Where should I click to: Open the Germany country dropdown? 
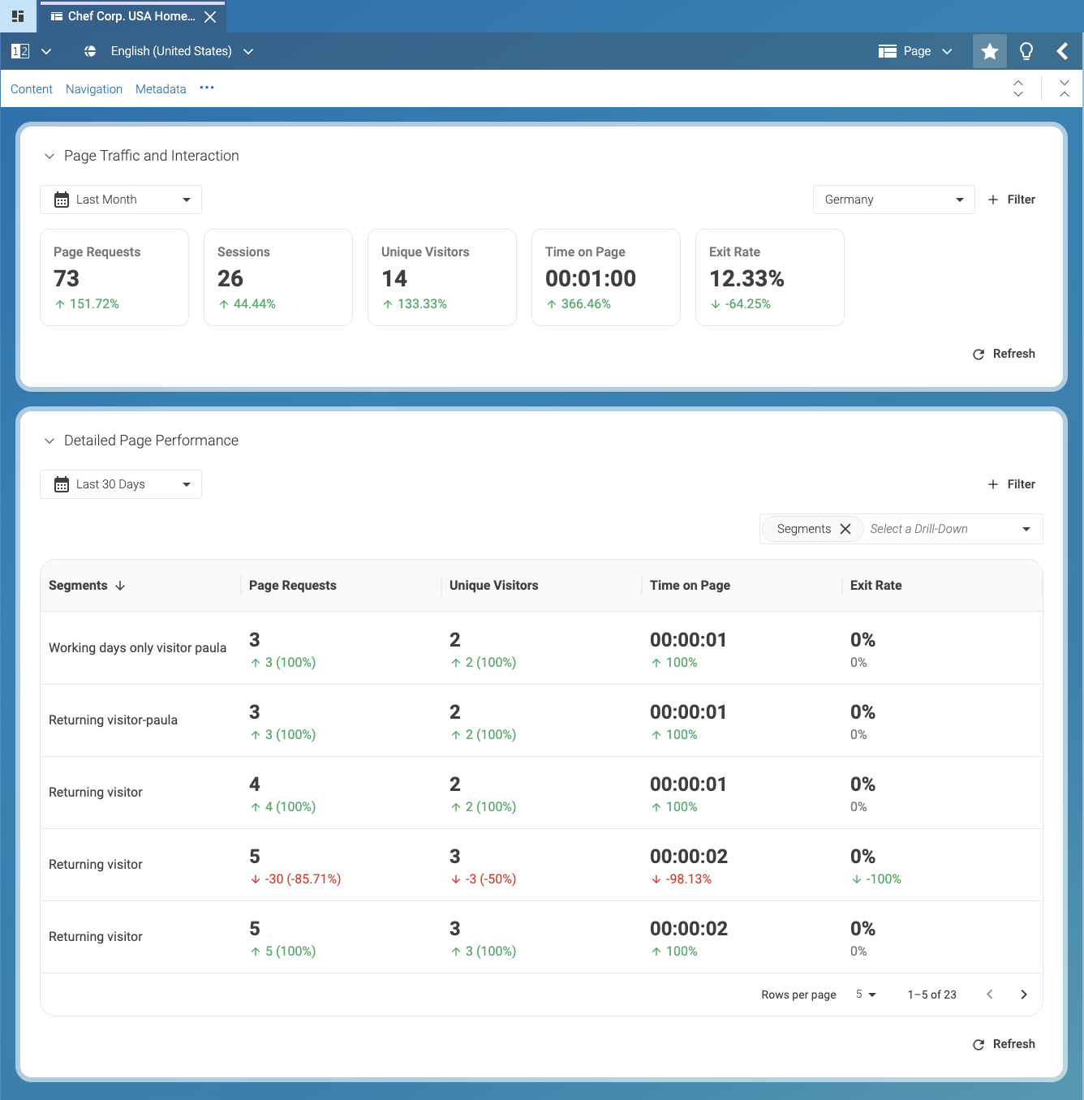(893, 200)
